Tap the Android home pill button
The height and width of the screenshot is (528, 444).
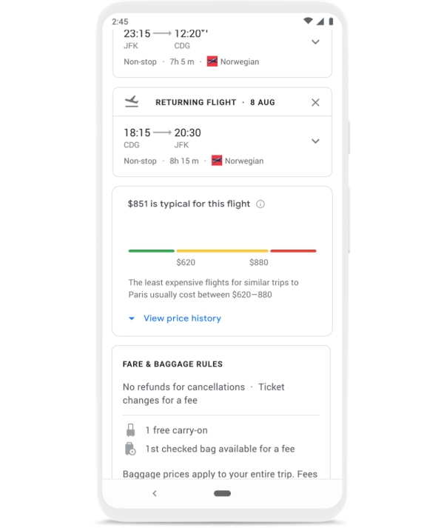(x=222, y=493)
